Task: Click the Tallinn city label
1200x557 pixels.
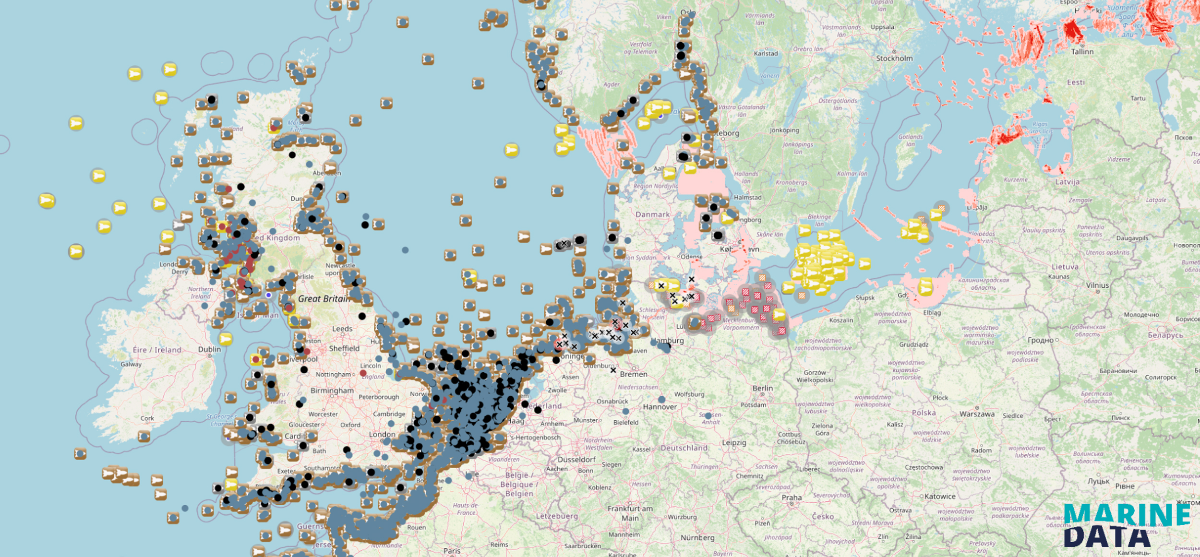Action: pos(1082,52)
